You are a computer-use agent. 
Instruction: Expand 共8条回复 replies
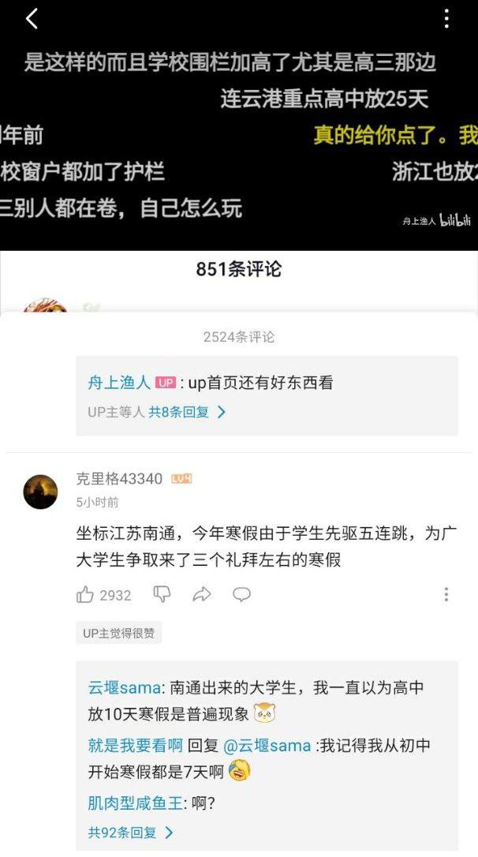188,412
